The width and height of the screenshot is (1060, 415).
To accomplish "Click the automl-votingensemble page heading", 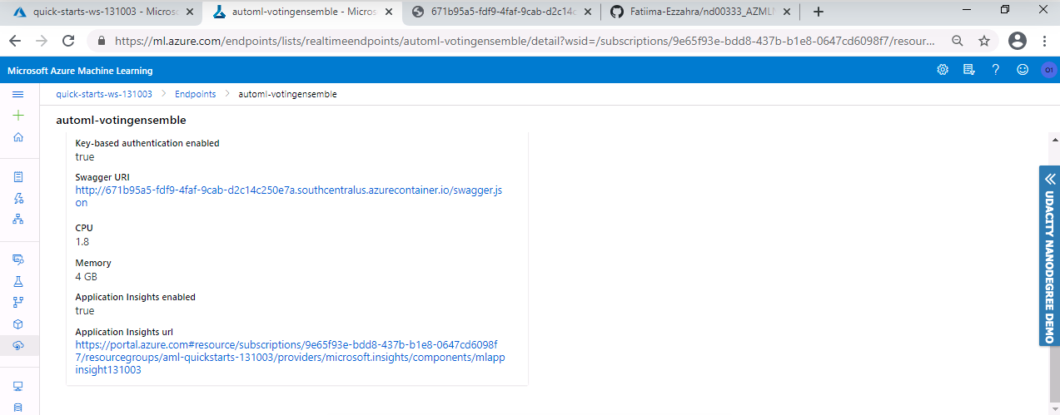I will pyautogui.click(x=121, y=121).
